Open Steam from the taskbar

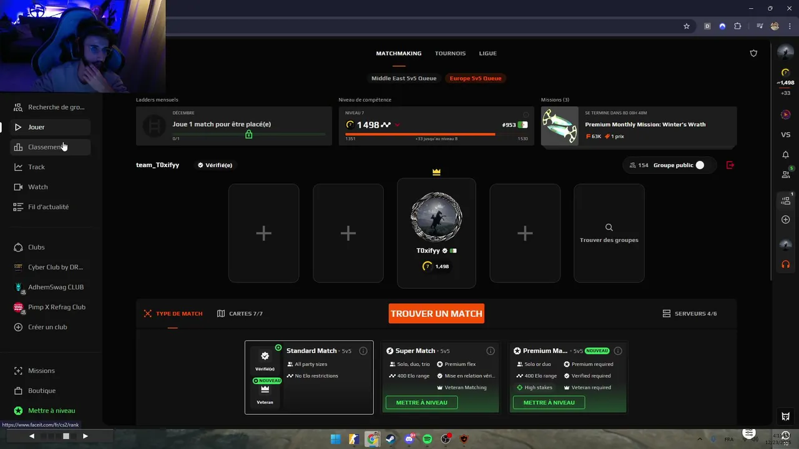[391, 439]
